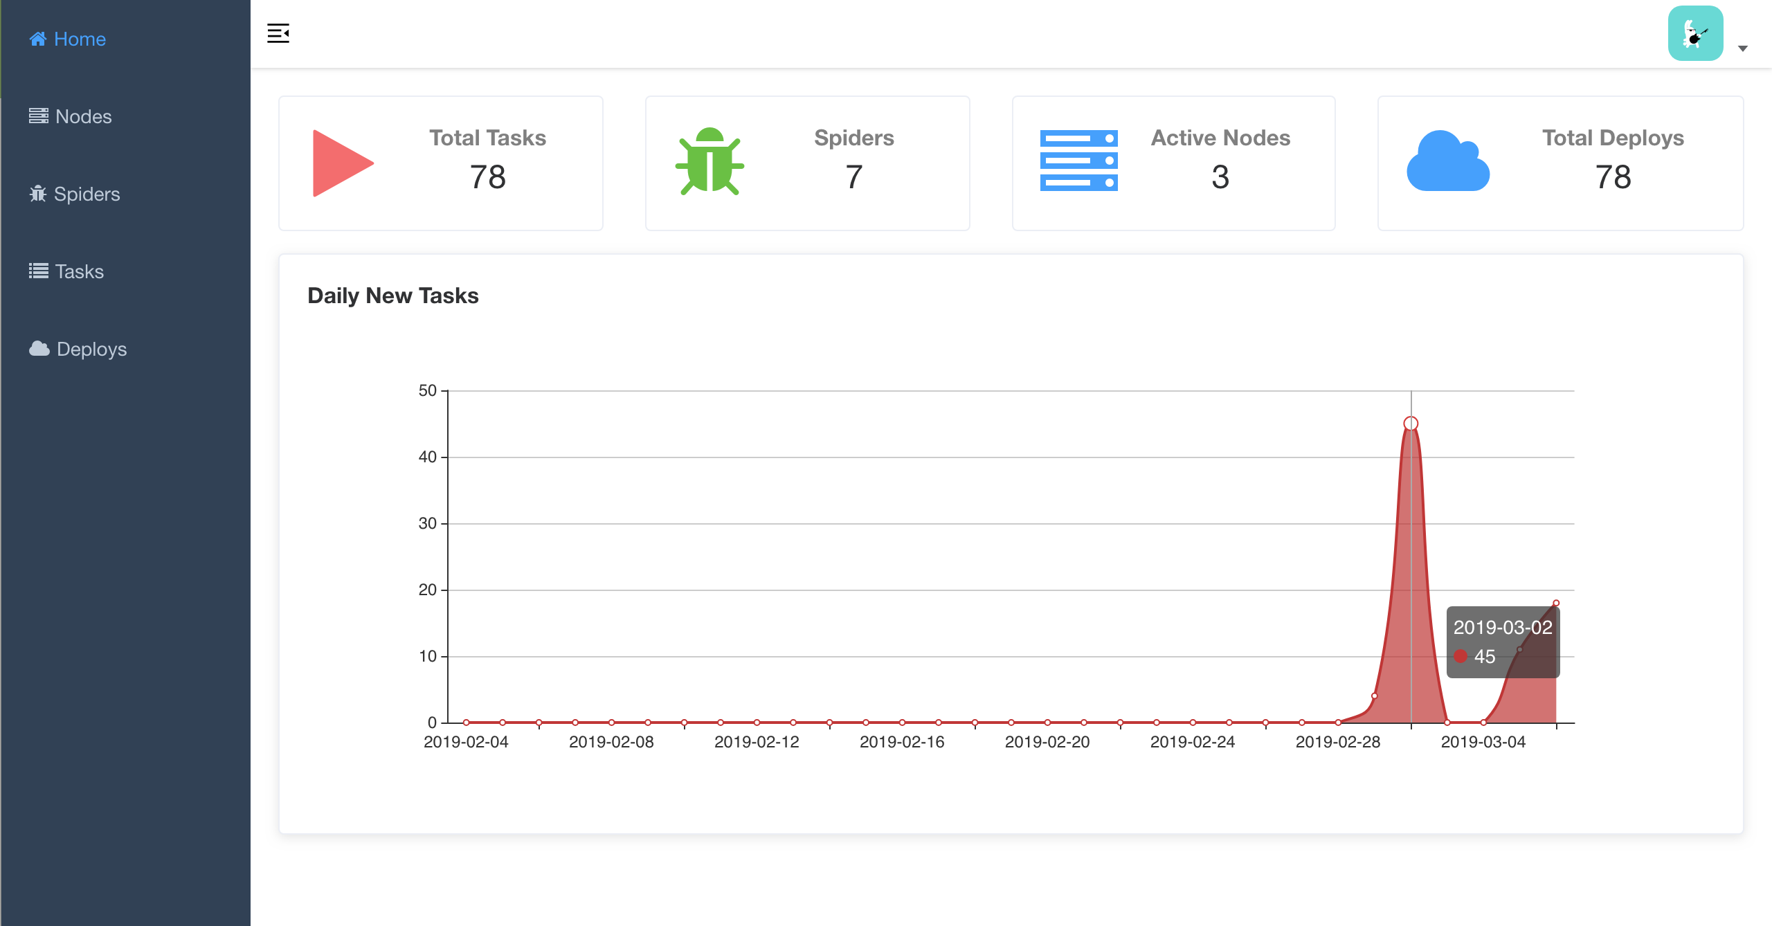The image size is (1772, 926).
Task: Click the 2019-02-16 axis label
Action: click(902, 742)
